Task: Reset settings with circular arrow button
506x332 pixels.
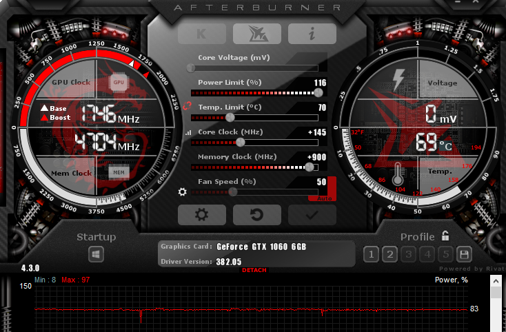Action: (x=257, y=215)
